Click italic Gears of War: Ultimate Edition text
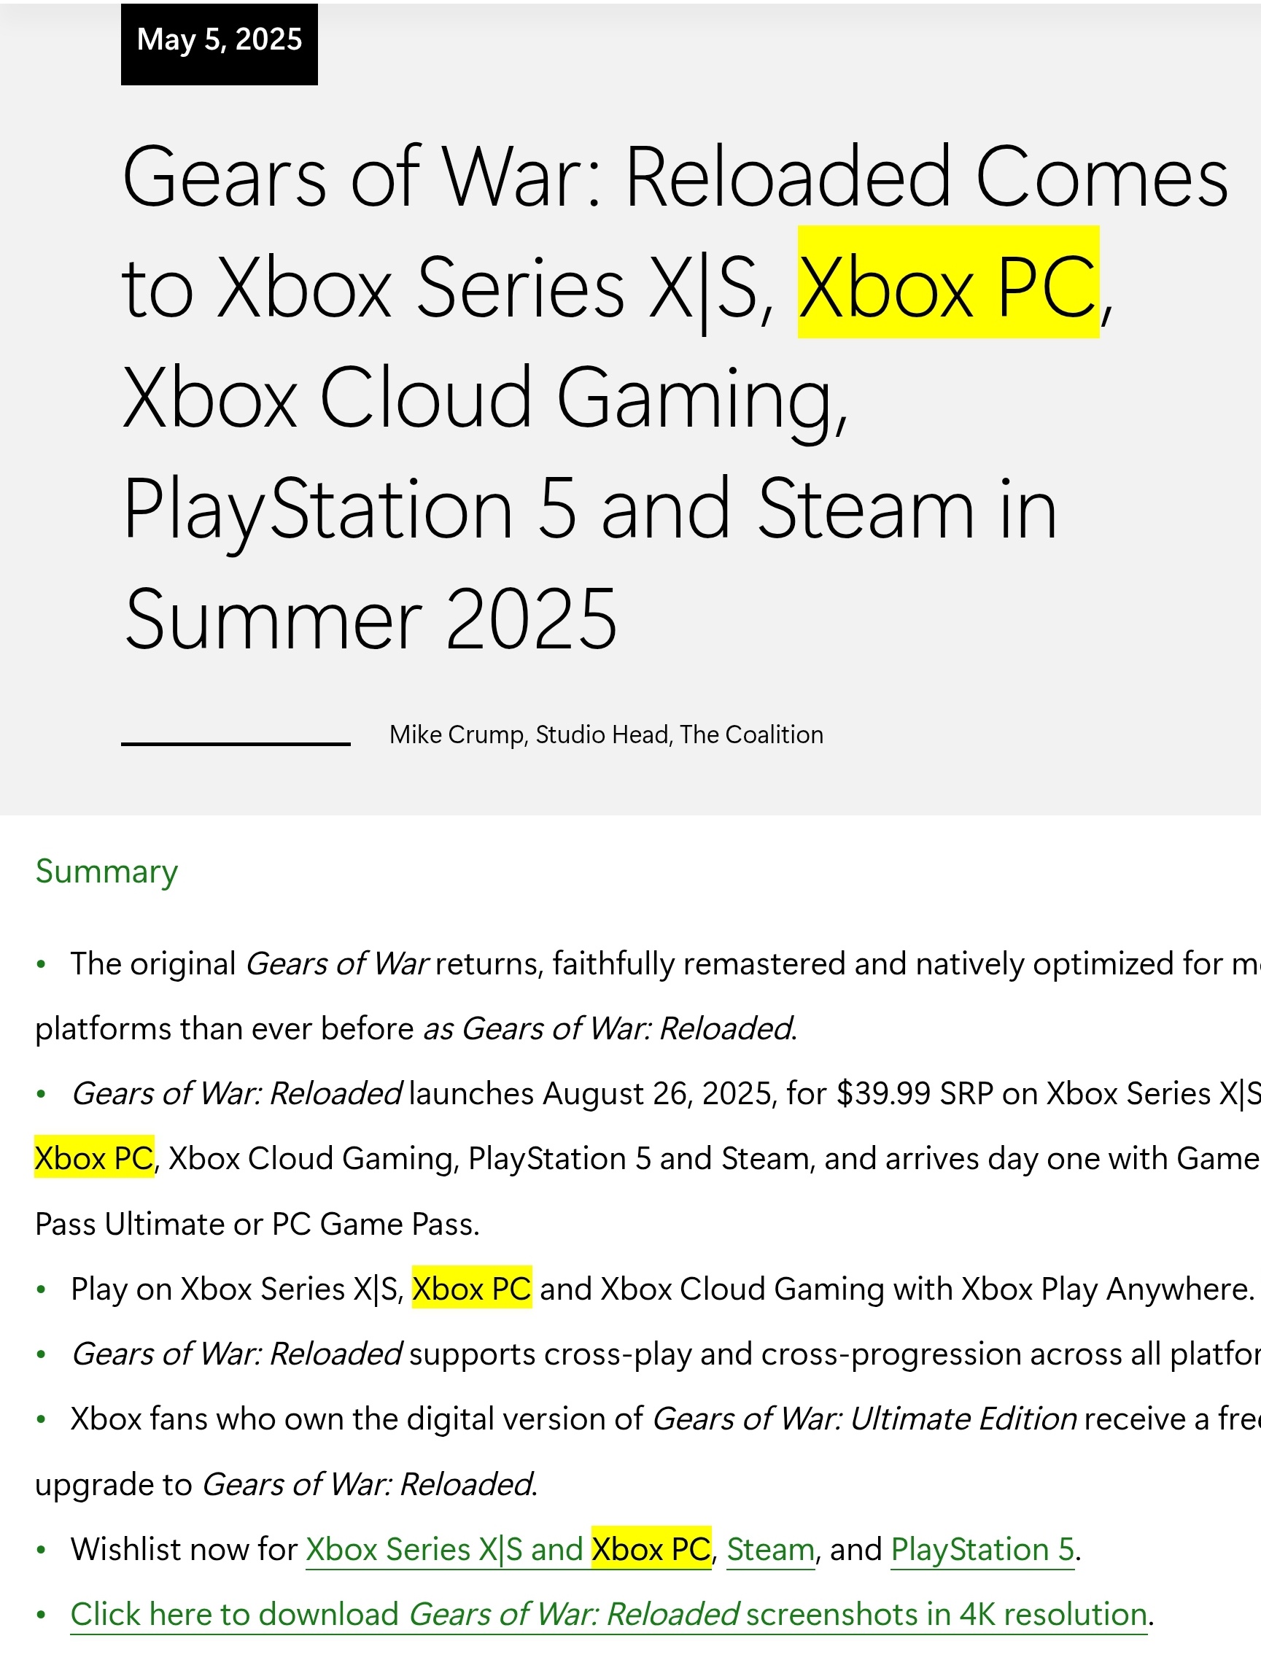This screenshot has height=1668, width=1261. click(x=864, y=1419)
